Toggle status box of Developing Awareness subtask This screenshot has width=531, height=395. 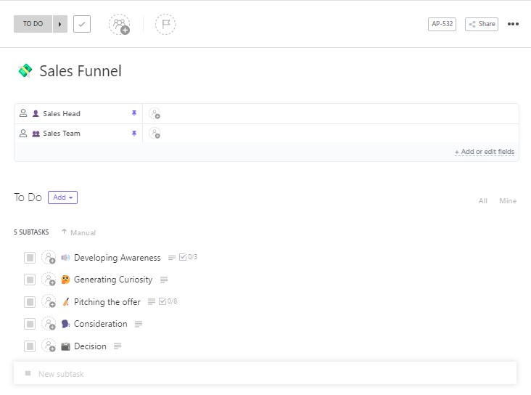pyautogui.click(x=30, y=258)
